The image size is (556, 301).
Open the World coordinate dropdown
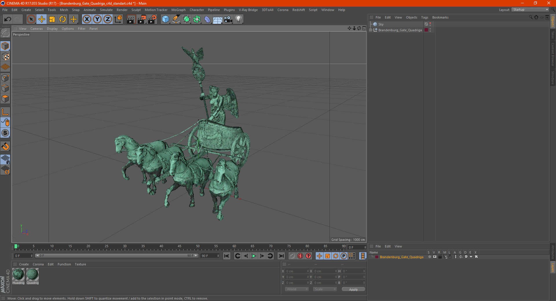point(297,289)
